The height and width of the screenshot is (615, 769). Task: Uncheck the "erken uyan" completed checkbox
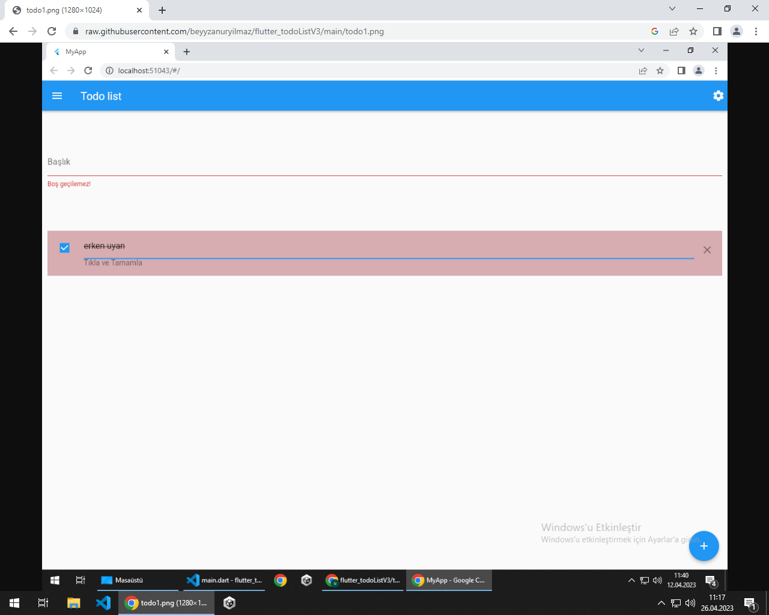pyautogui.click(x=64, y=247)
